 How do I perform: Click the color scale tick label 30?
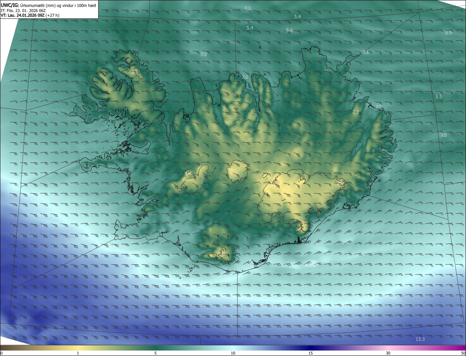(388, 353)
